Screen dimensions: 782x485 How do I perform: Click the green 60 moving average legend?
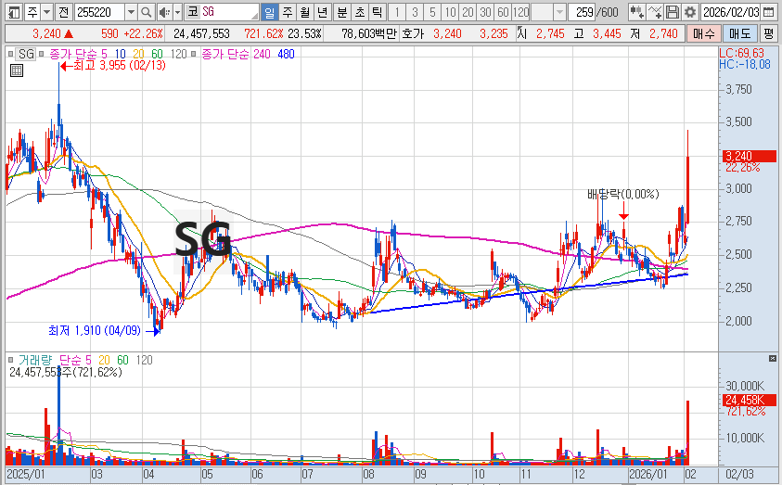pyautogui.click(x=157, y=54)
